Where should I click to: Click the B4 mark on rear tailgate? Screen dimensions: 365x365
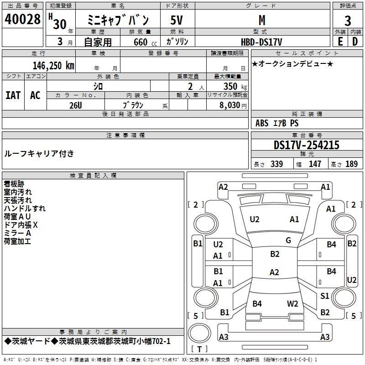coord(257,303)
